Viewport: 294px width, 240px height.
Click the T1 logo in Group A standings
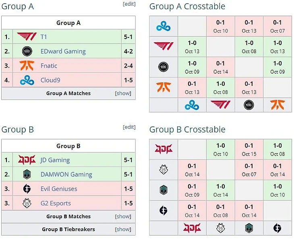[27, 37]
